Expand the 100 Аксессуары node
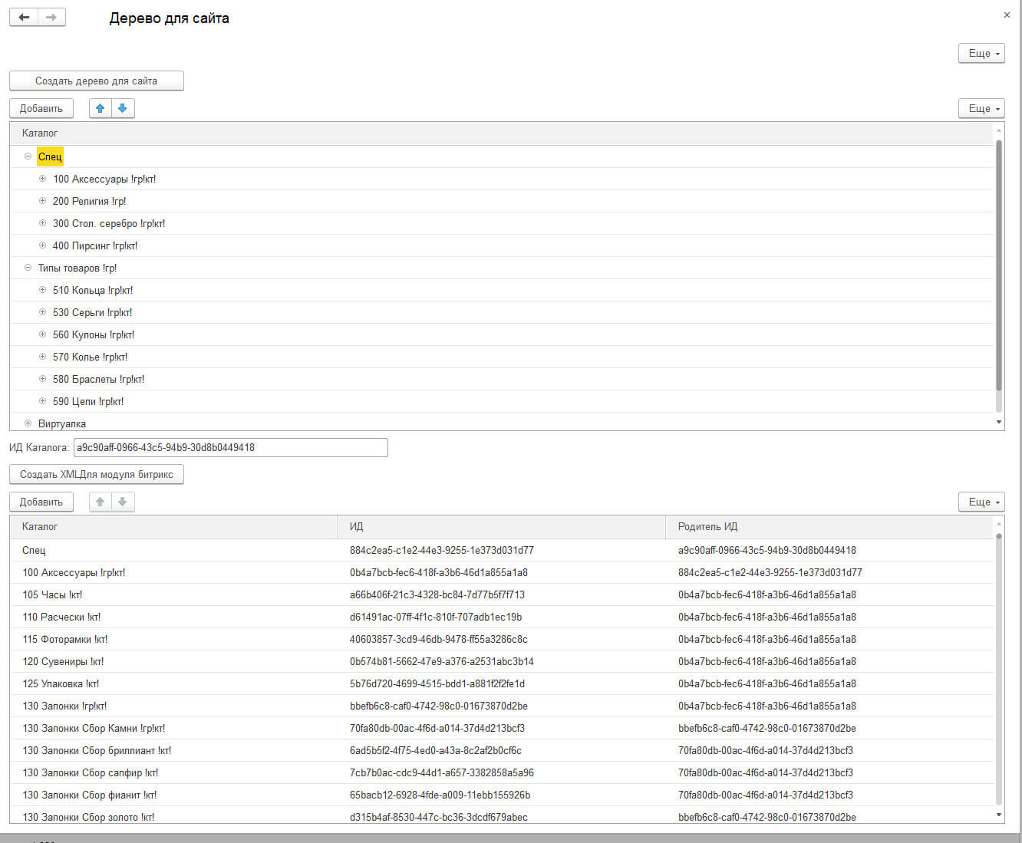The image size is (1022, 843). tap(43, 179)
